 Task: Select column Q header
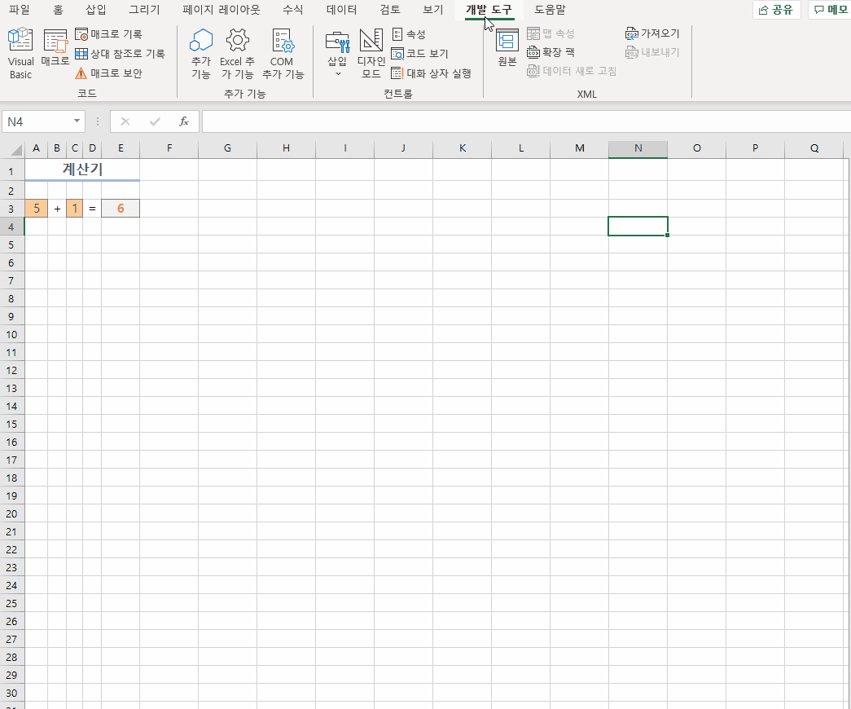(x=814, y=148)
